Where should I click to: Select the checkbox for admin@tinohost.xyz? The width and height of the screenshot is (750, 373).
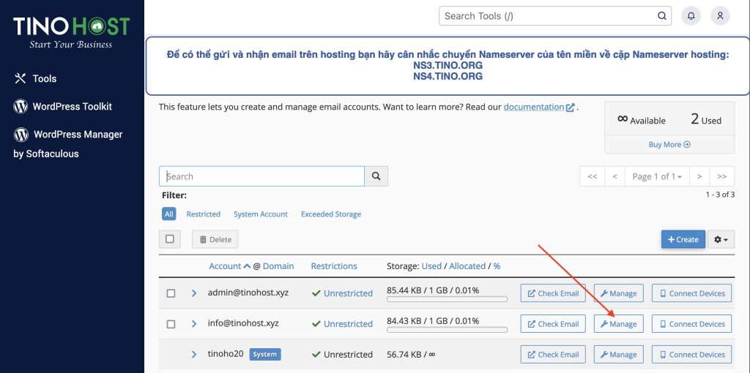(171, 293)
